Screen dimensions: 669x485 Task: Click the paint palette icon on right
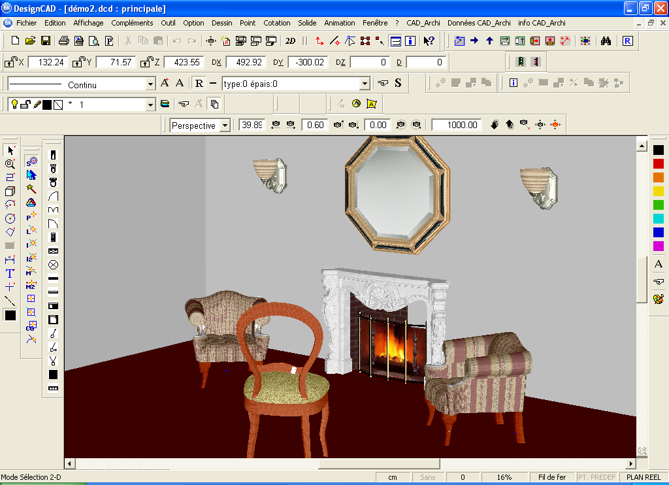point(659,298)
